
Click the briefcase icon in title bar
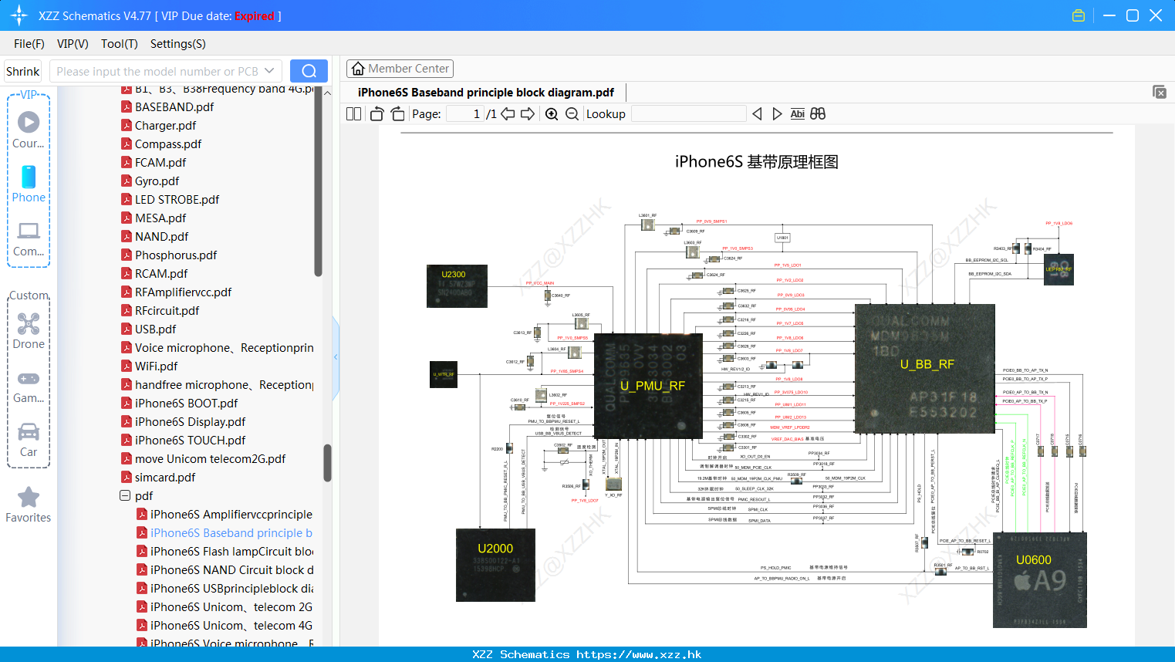[1079, 15]
